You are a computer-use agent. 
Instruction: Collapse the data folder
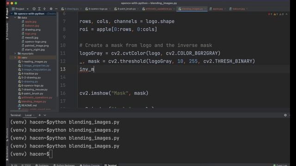[x=15, y=18]
